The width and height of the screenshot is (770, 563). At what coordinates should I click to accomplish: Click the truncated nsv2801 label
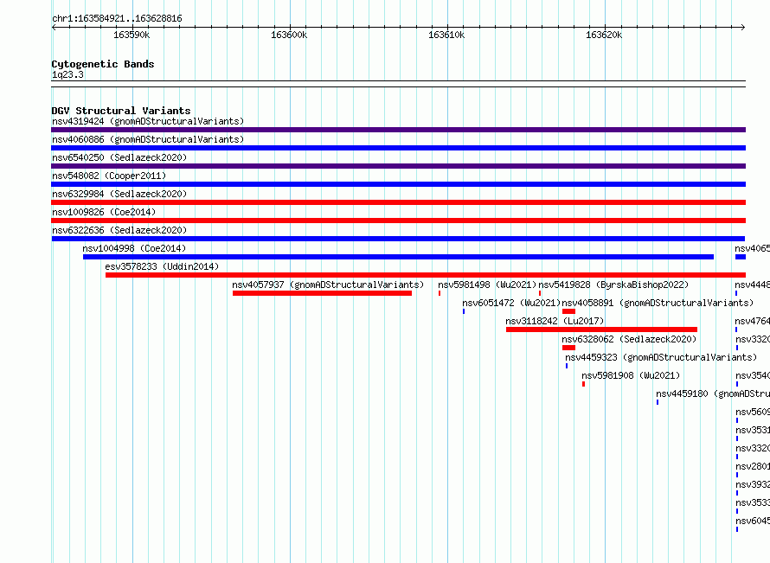click(753, 466)
